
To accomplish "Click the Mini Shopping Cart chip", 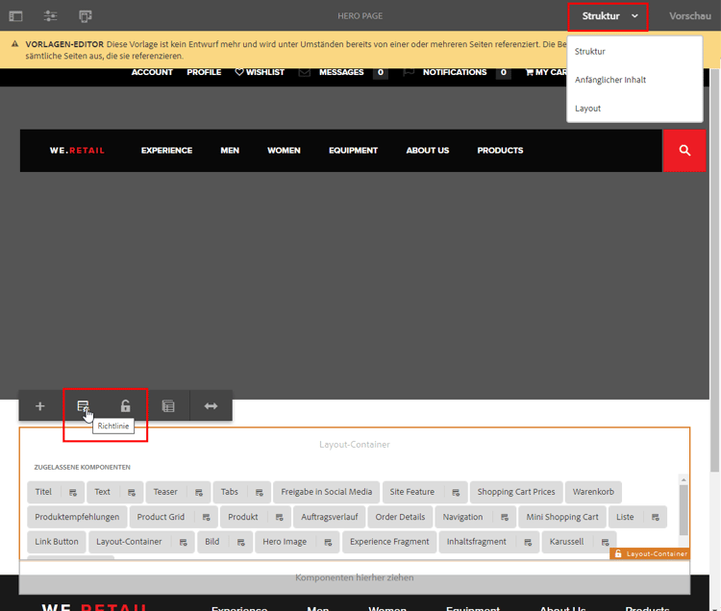I will [x=562, y=517].
